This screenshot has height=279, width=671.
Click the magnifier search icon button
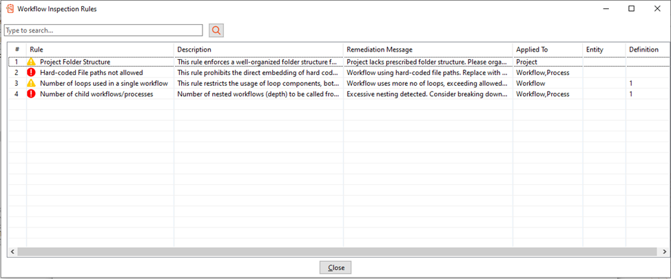pos(216,30)
